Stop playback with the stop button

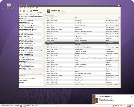pyautogui.click(x=24, y=11)
